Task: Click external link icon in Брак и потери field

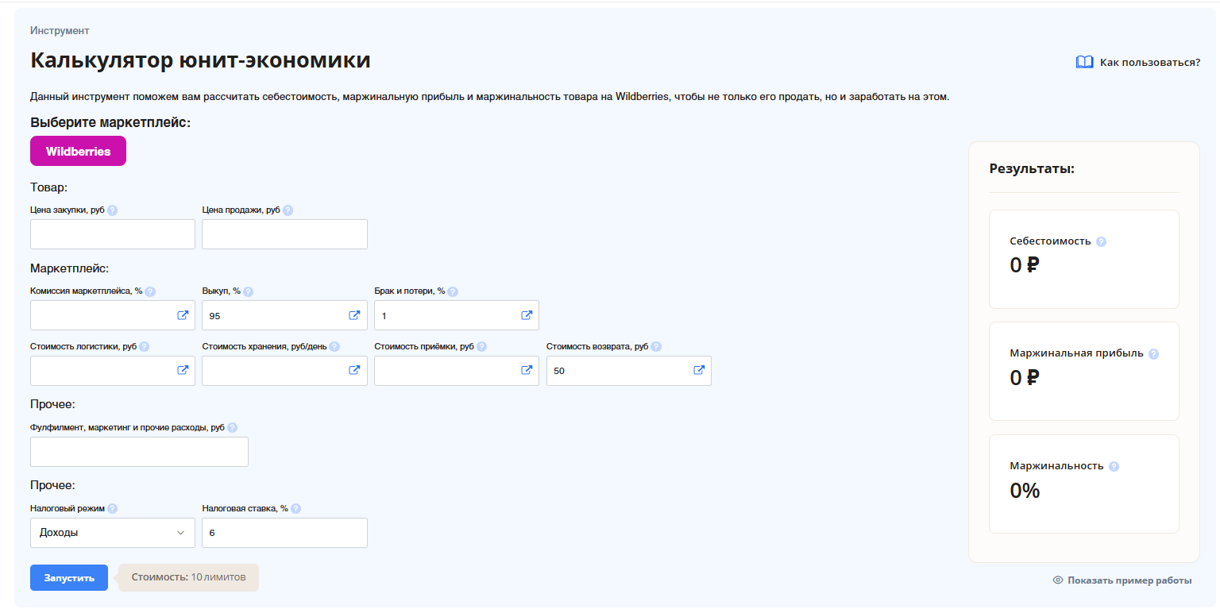Action: point(526,315)
